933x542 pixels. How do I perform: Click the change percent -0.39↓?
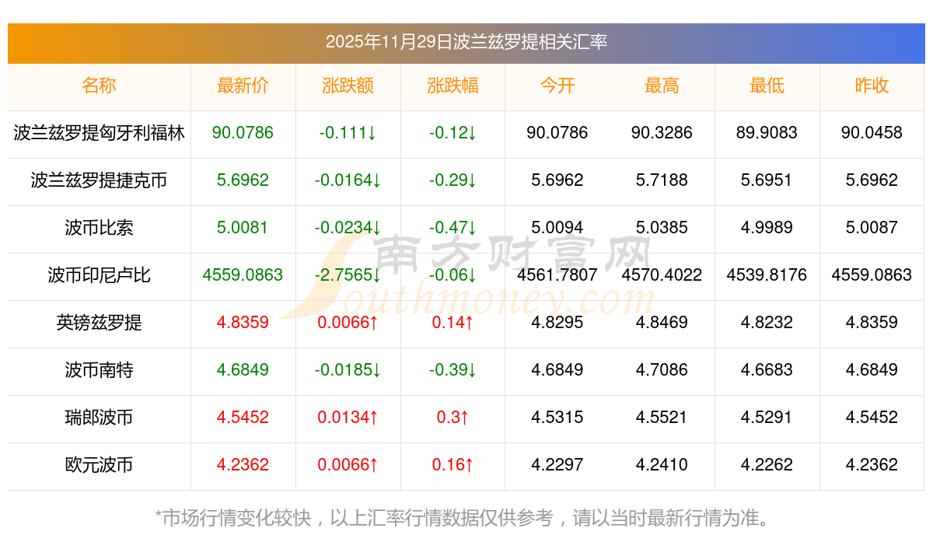[x=453, y=370]
